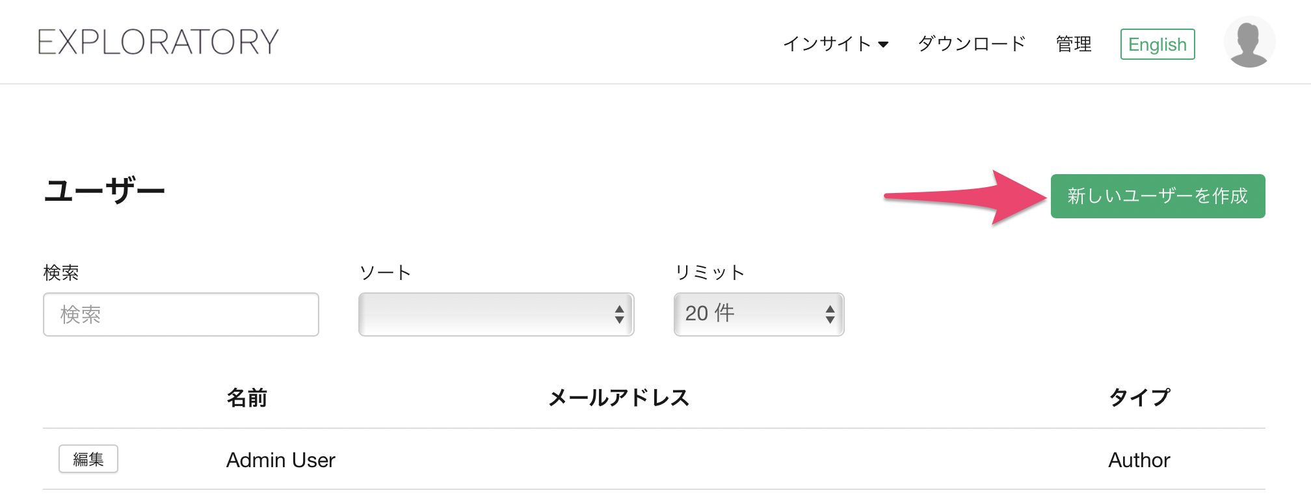Focus the 検索 search input field
This screenshot has width=1311, height=499.
[181, 314]
